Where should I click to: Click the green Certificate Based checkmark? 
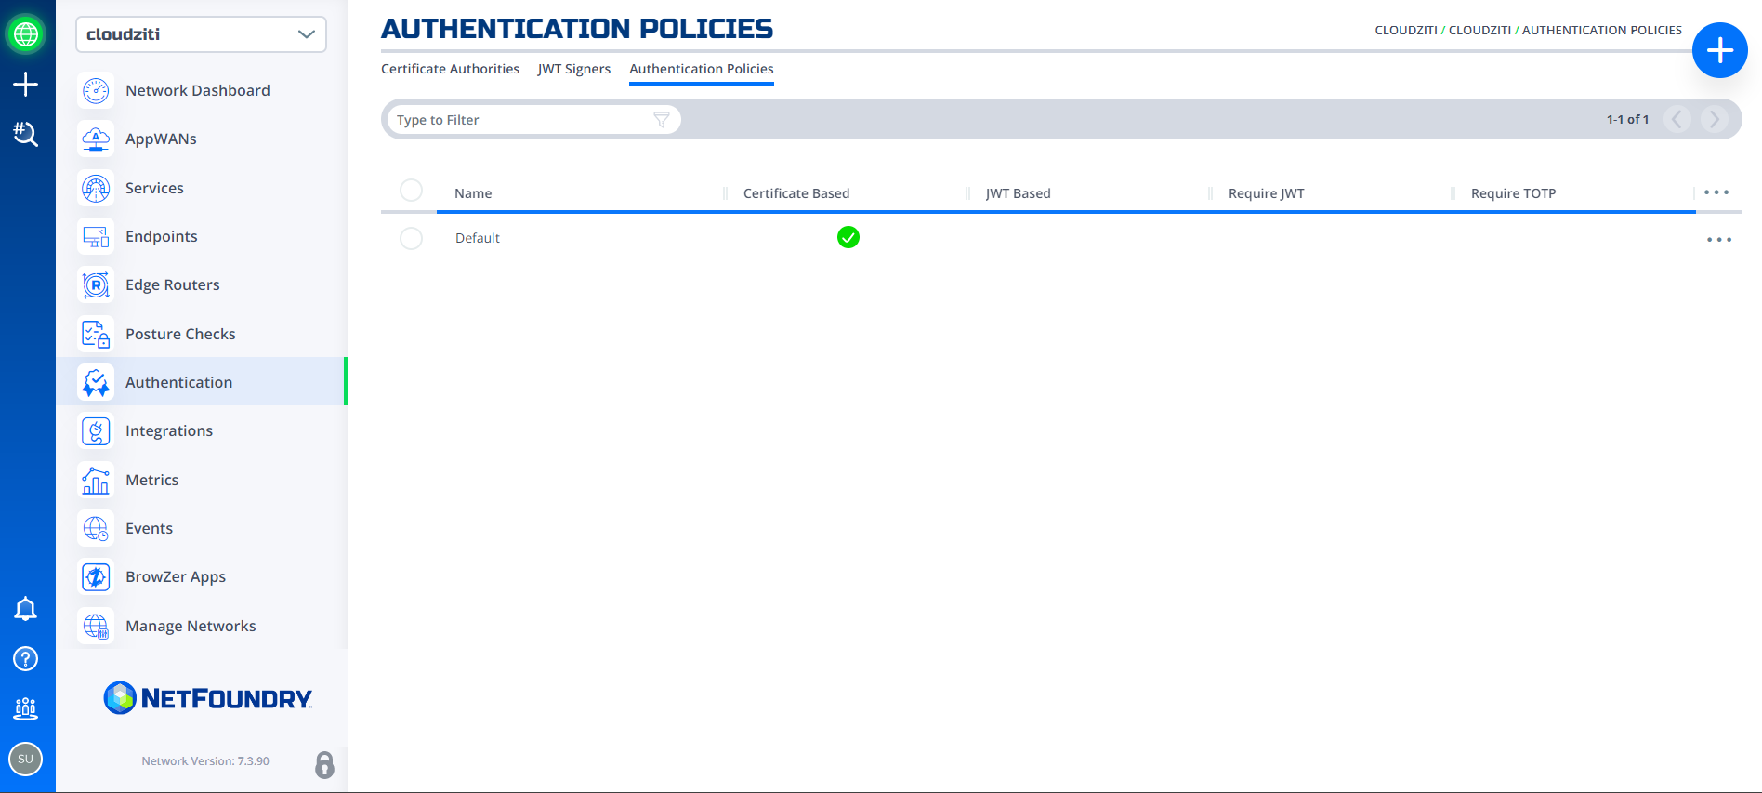click(x=848, y=238)
